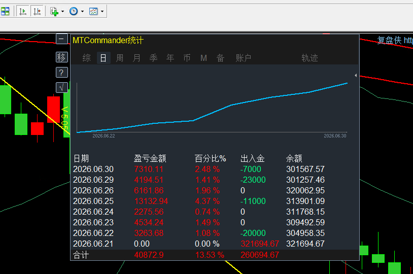Select the 2026.06.23 date row
This screenshot has width=413, height=274.
click(93, 223)
